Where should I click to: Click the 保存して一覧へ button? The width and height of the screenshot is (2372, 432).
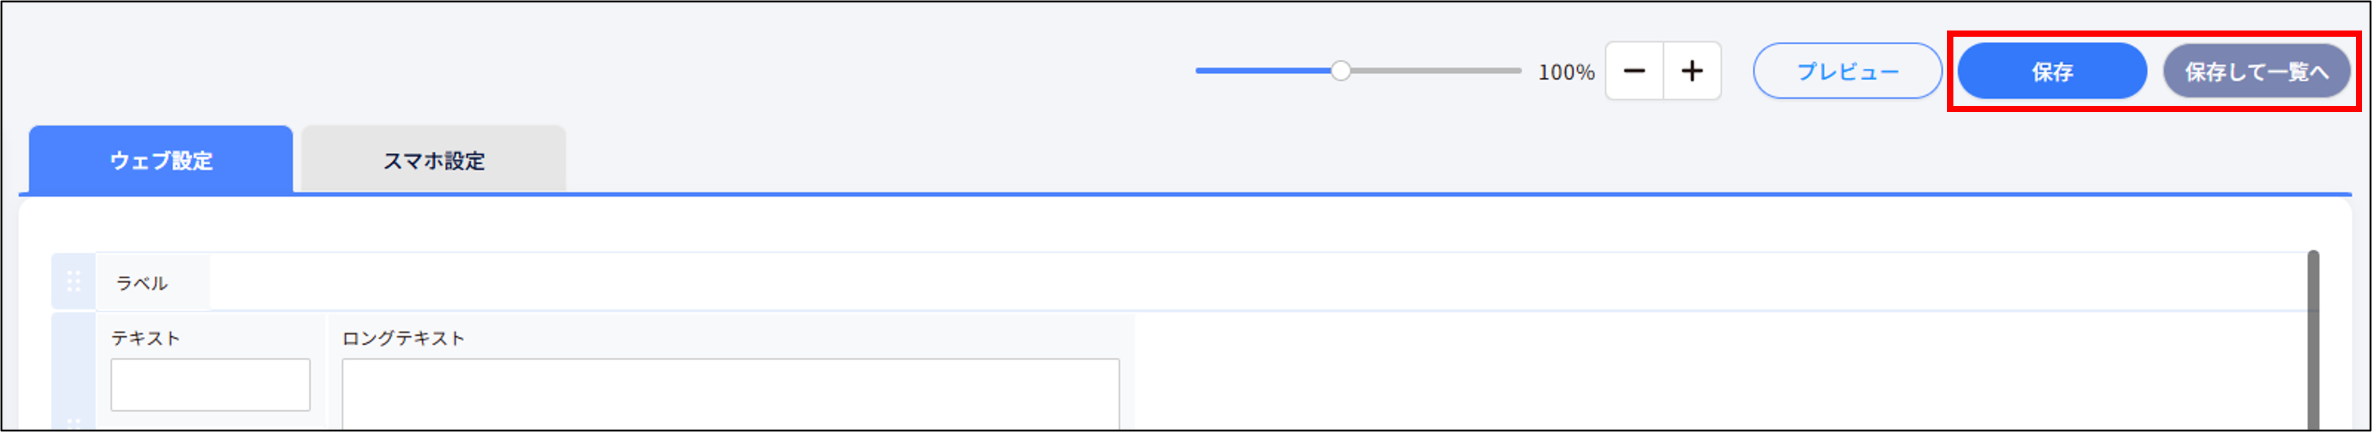[x=2256, y=71]
